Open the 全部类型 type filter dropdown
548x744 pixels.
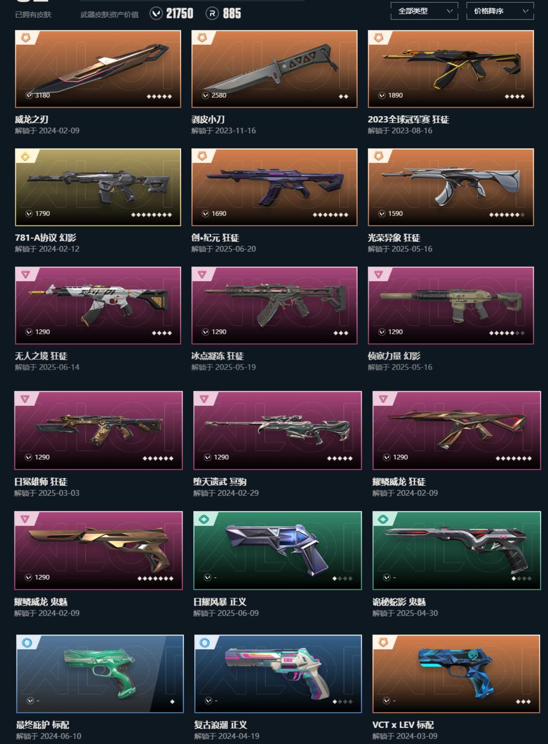tap(424, 11)
